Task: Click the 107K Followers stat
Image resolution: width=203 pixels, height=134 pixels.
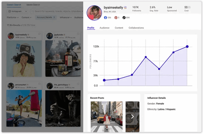Action: pyautogui.click(x=136, y=9)
